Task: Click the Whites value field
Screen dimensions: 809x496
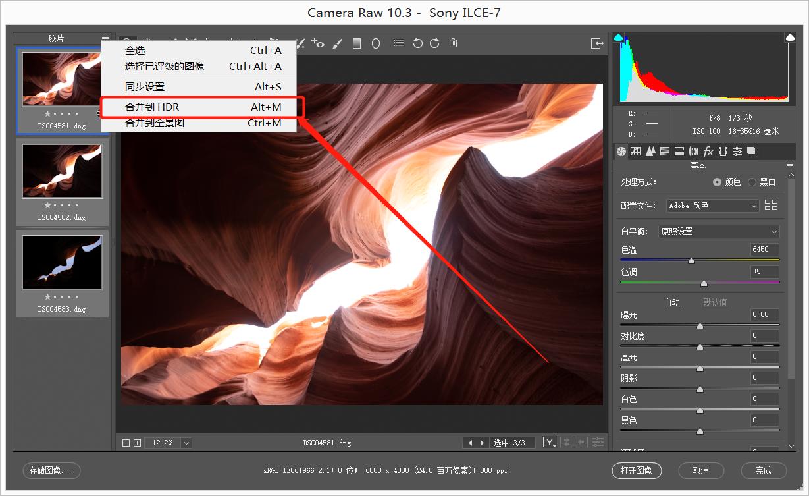Action: coord(765,399)
